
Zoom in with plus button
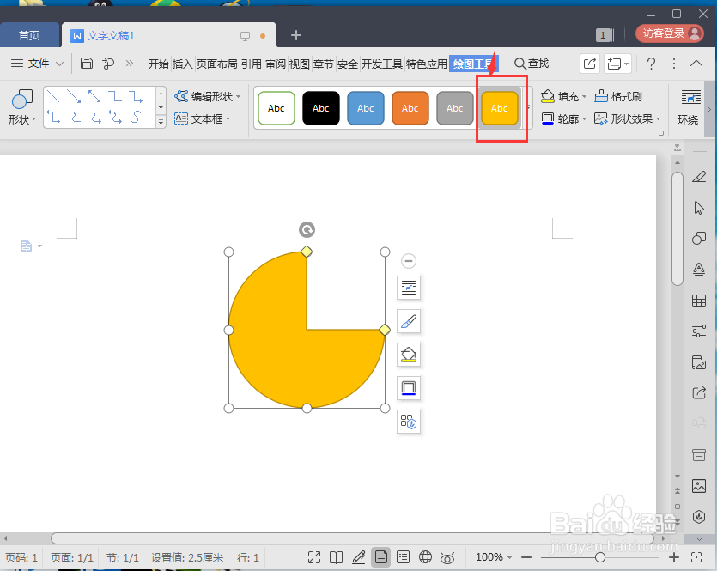tap(673, 557)
